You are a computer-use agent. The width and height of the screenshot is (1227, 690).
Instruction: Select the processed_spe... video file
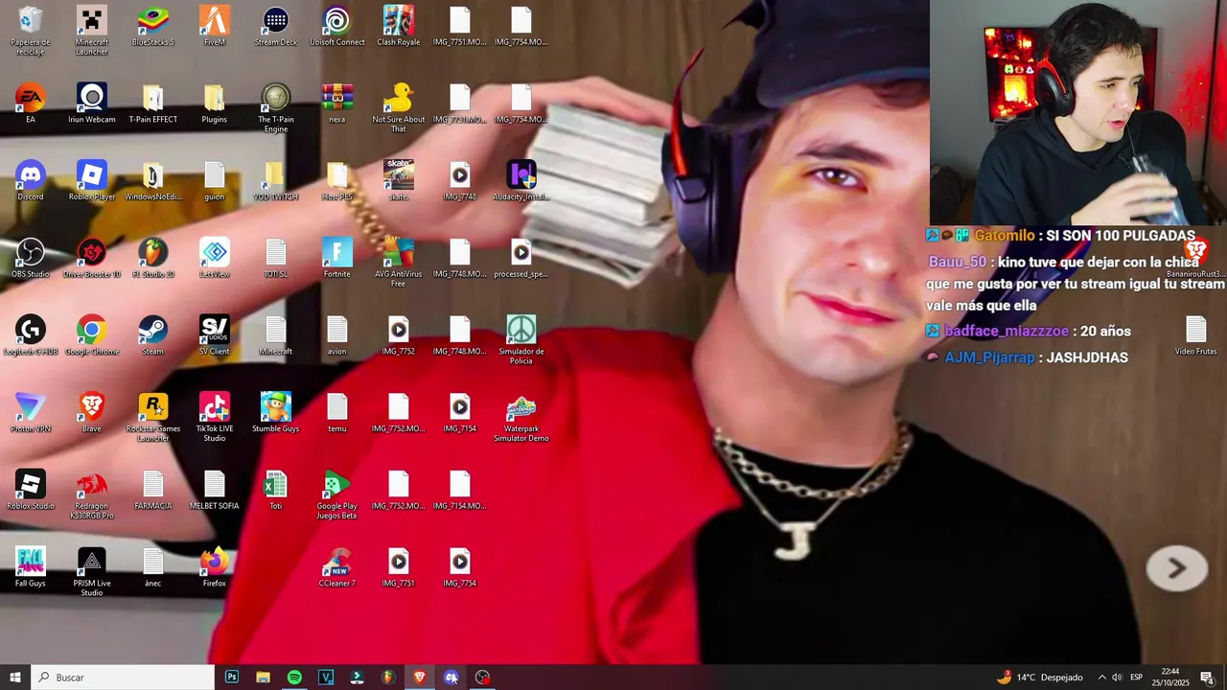point(521,259)
